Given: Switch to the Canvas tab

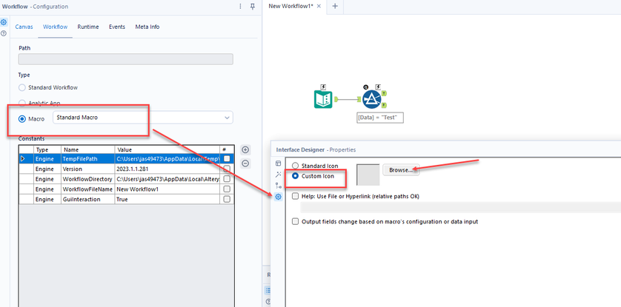Looking at the screenshot, I should 24,27.
